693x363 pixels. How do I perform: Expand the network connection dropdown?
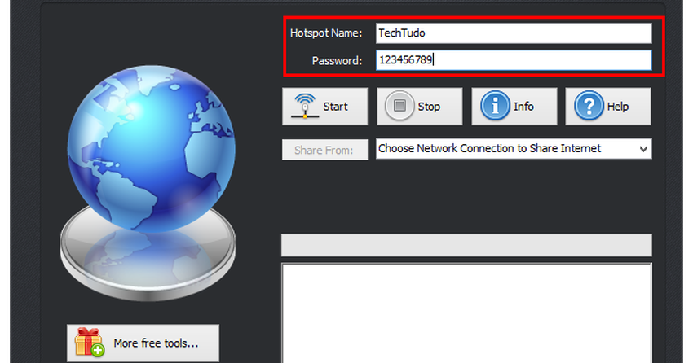(514, 149)
